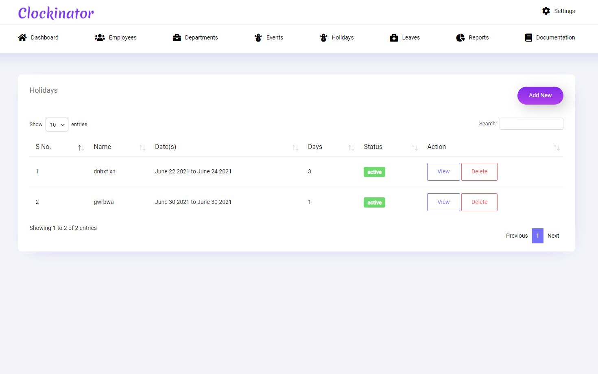Viewport: 598px width, 374px height.
Task: Sort by S No. column arrows
Action: (x=81, y=148)
